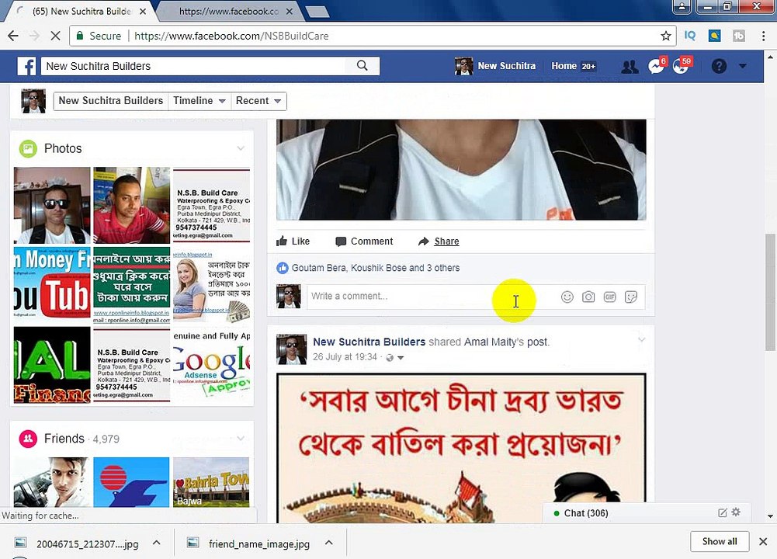
Task: Click the commenter avatar beside comment box
Action: (x=289, y=297)
